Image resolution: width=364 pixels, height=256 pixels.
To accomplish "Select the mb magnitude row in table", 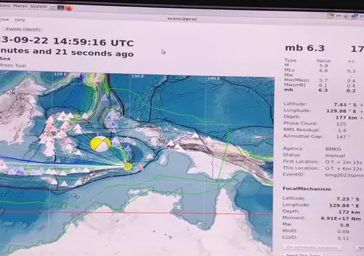I will [x=320, y=90].
